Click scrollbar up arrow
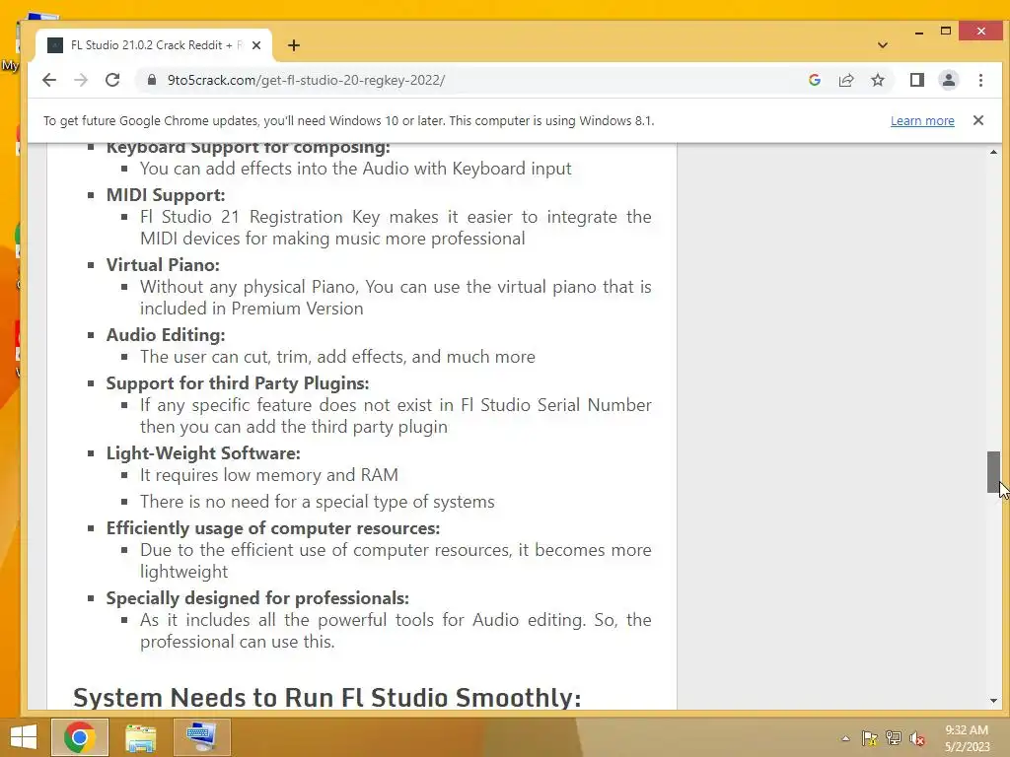Image resolution: width=1010 pixels, height=757 pixels. [x=993, y=152]
